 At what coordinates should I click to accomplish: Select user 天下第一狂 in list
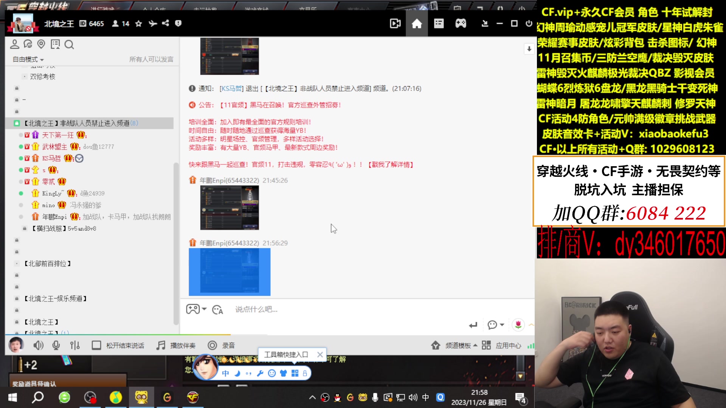click(x=58, y=135)
